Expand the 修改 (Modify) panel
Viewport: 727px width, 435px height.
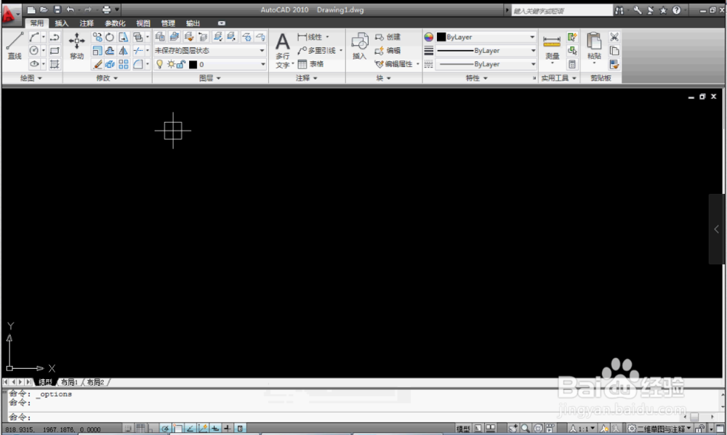[x=107, y=78]
